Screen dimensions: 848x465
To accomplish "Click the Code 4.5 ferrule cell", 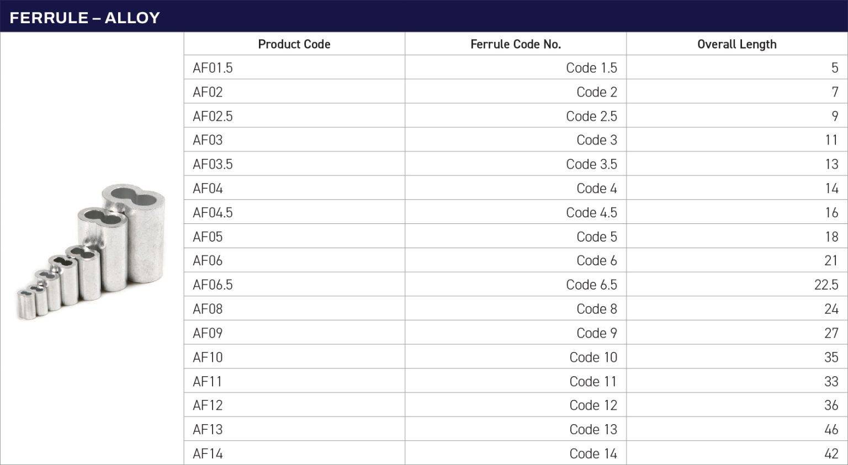I will tap(591, 212).
